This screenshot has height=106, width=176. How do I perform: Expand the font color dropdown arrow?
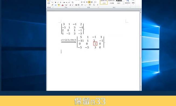coord(65,5)
